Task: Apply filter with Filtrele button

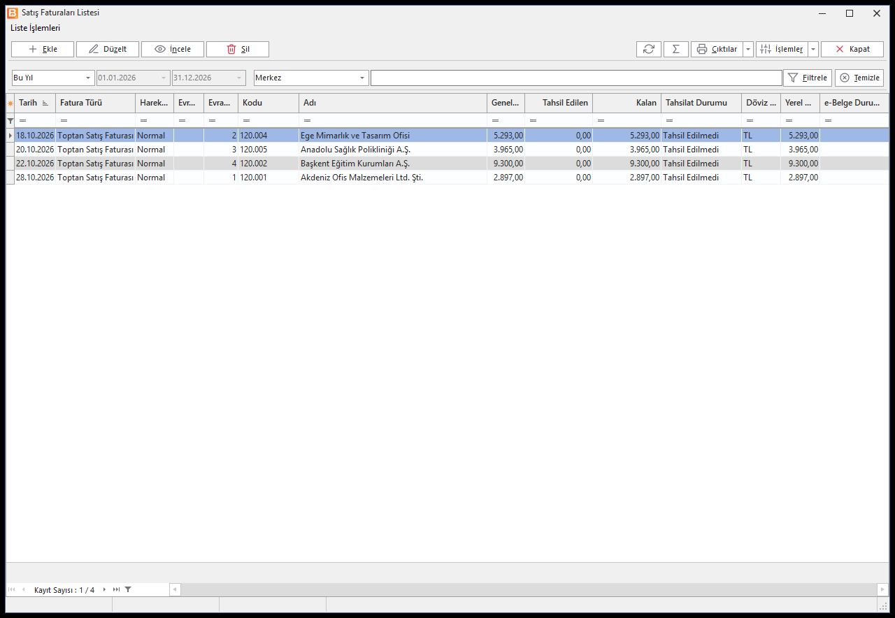Action: (x=808, y=78)
